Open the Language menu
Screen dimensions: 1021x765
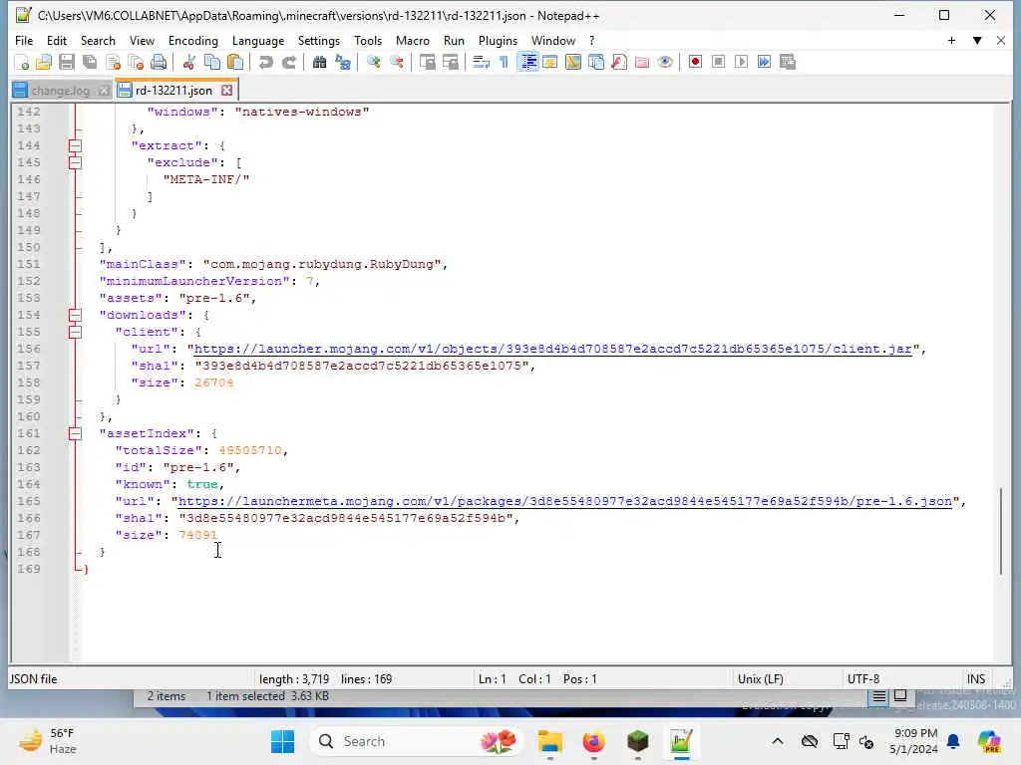pos(258,40)
